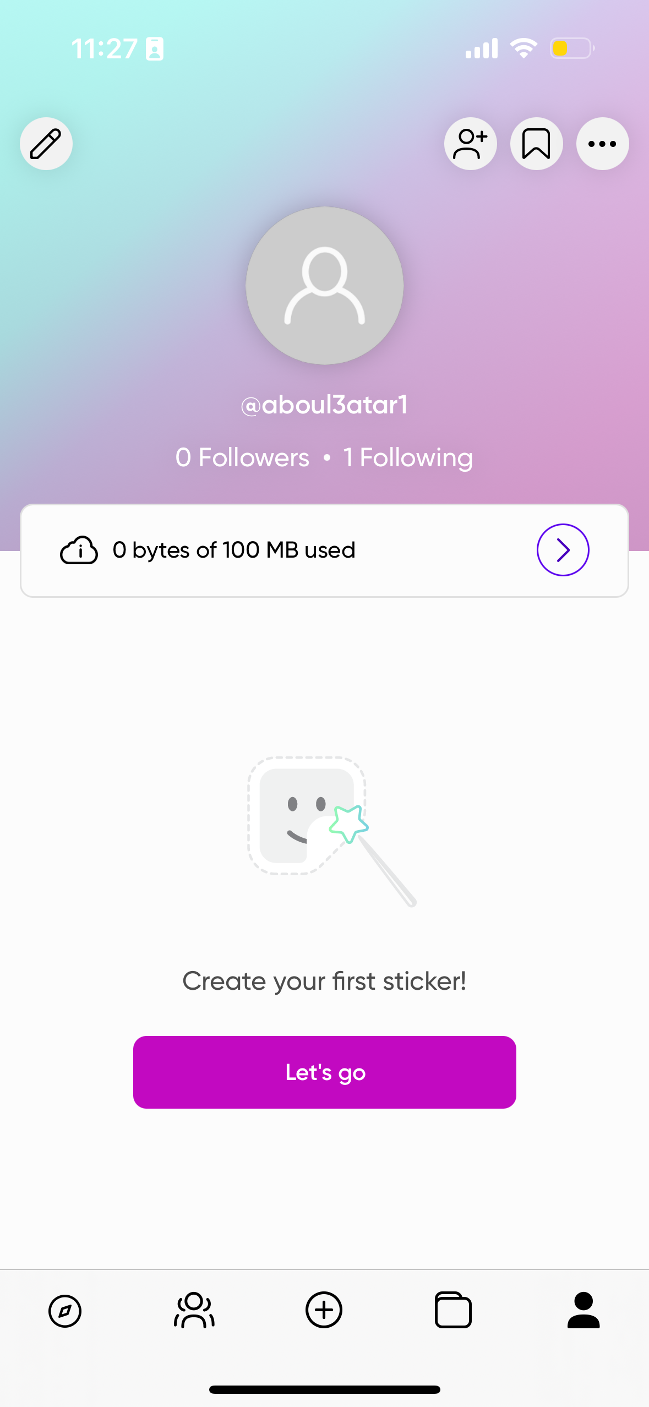Screen dimensions: 649x1407
Task: Tap the storage usage card text
Action: click(234, 550)
